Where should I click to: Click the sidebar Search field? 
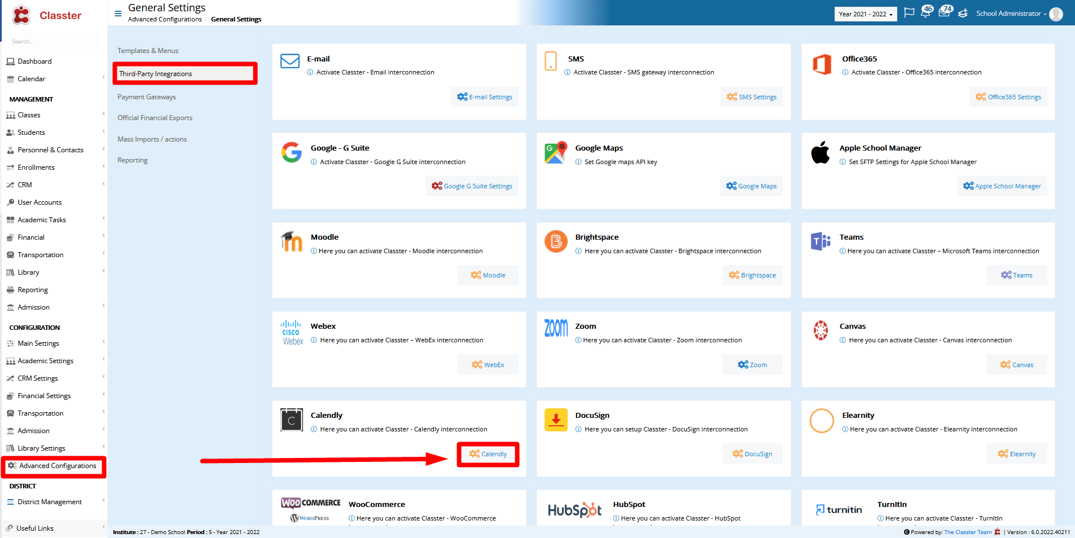pos(54,42)
